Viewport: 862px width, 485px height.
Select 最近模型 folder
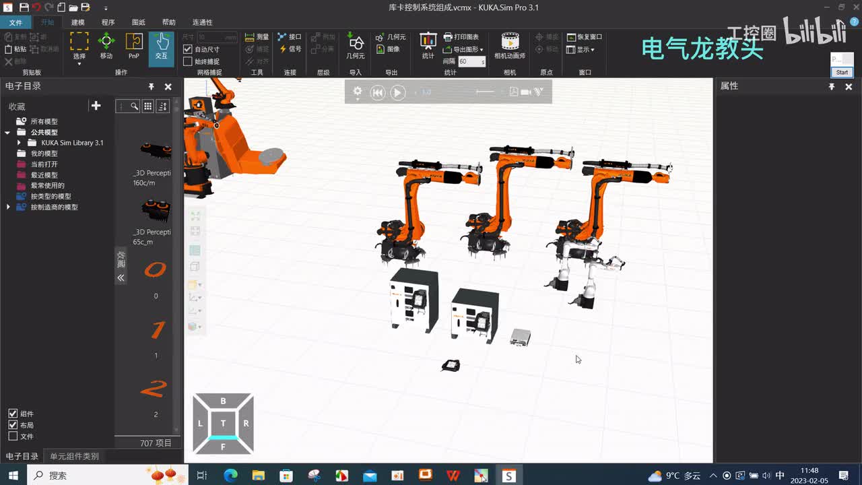44,175
